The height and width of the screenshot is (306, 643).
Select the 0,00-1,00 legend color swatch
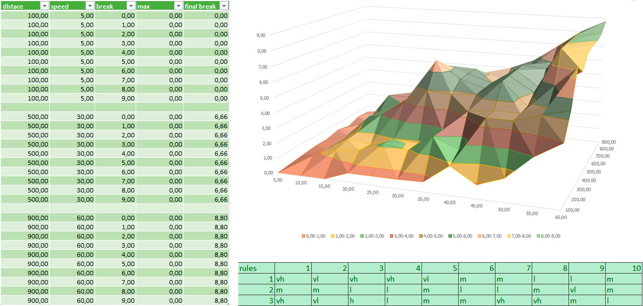tap(304, 236)
